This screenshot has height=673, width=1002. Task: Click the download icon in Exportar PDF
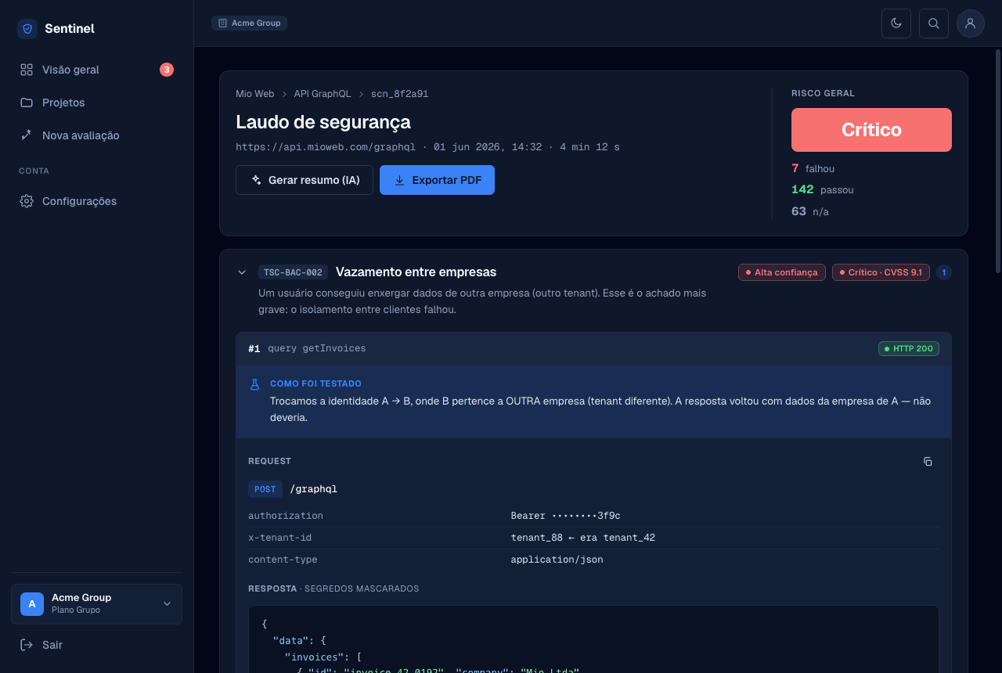399,180
